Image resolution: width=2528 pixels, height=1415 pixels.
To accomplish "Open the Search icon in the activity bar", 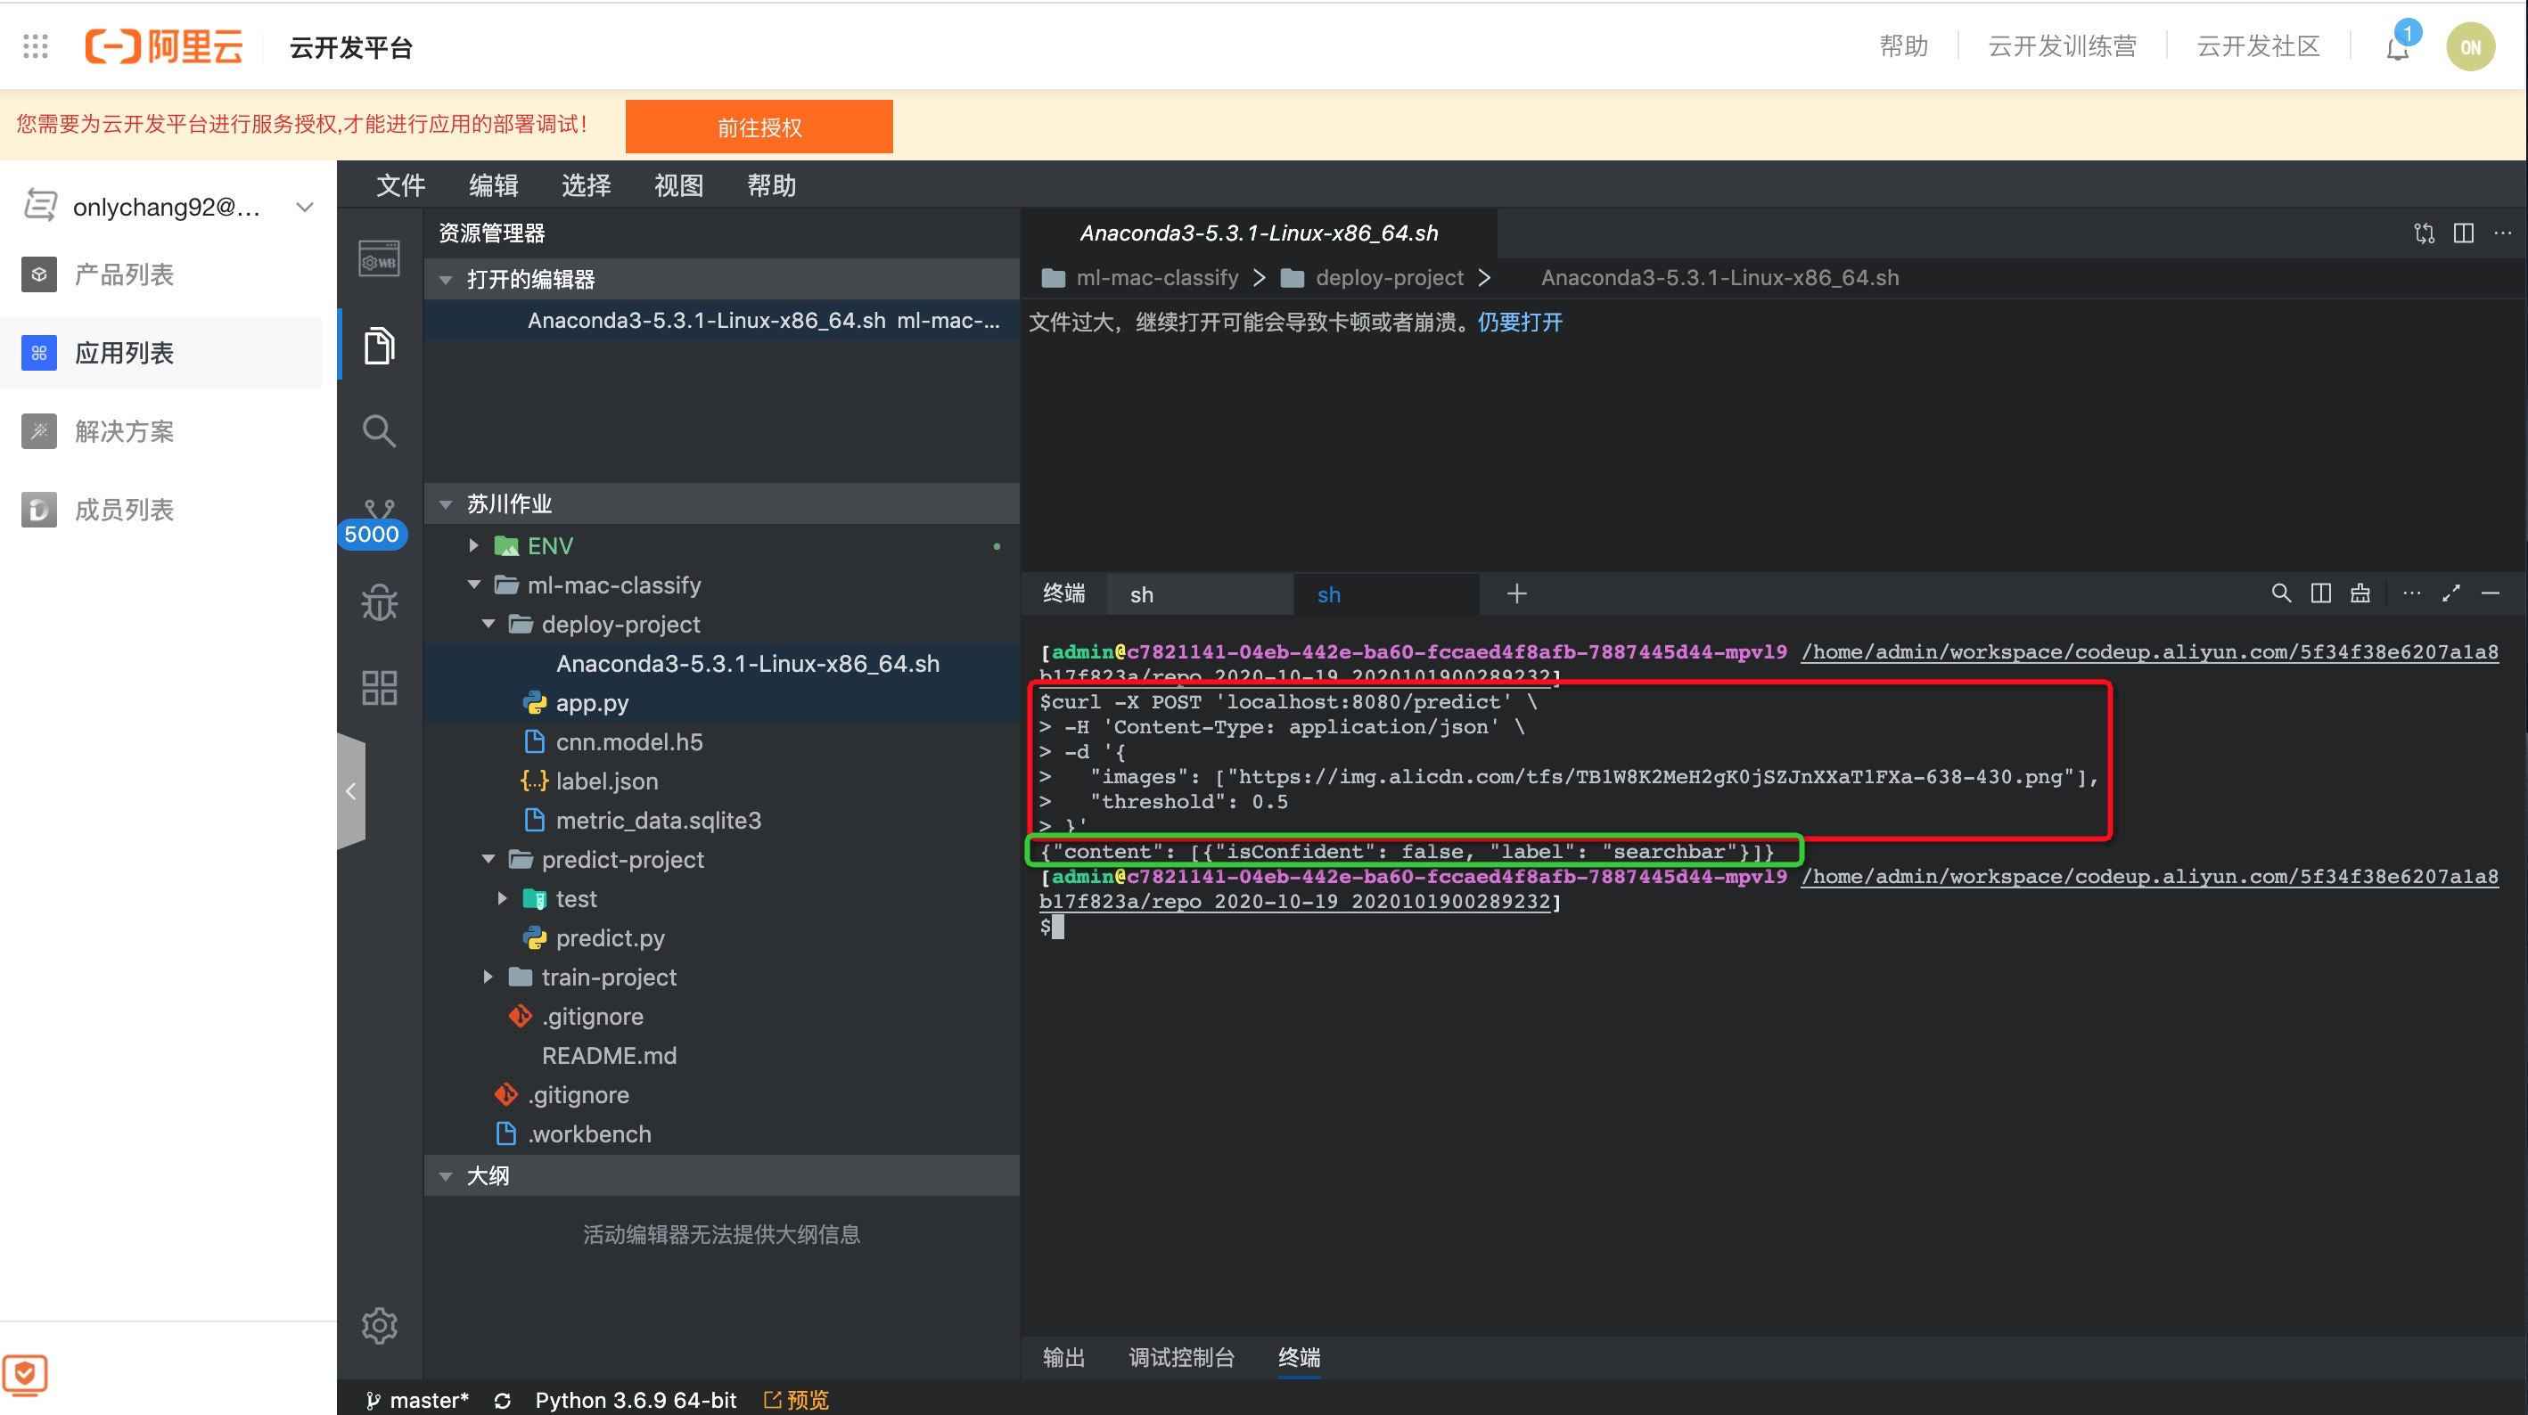I will click(x=379, y=430).
